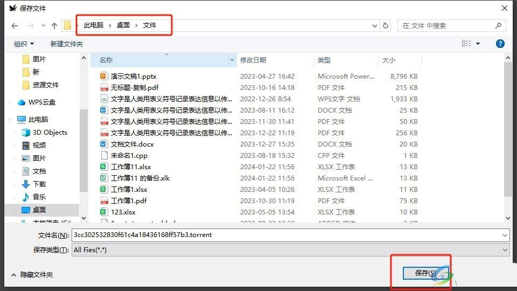Change view layout icon
Image resolution: width=517 pixels, height=291 pixels.
(466, 44)
